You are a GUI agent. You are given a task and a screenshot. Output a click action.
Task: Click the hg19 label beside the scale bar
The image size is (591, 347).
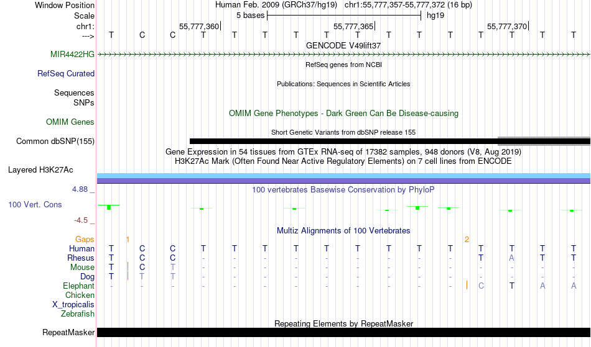pyautogui.click(x=435, y=16)
